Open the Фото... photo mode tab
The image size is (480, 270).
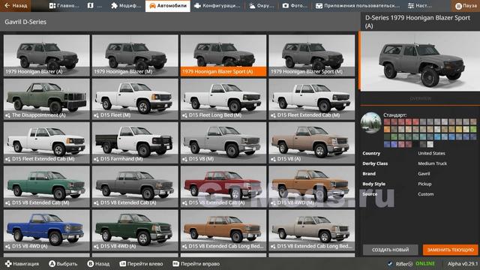(x=295, y=5)
